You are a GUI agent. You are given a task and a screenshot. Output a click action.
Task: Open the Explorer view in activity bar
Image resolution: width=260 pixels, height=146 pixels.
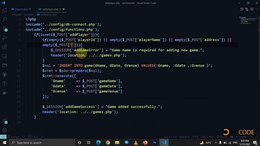(x=4, y=10)
